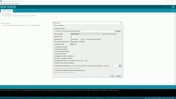Toggle Update sketch files to new extension
Image resolution: width=176 pixels, height=99 pixels.
coord(56,61)
